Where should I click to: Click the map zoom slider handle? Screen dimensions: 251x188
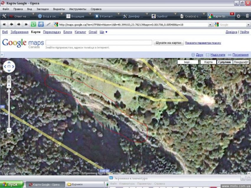tap(9, 91)
